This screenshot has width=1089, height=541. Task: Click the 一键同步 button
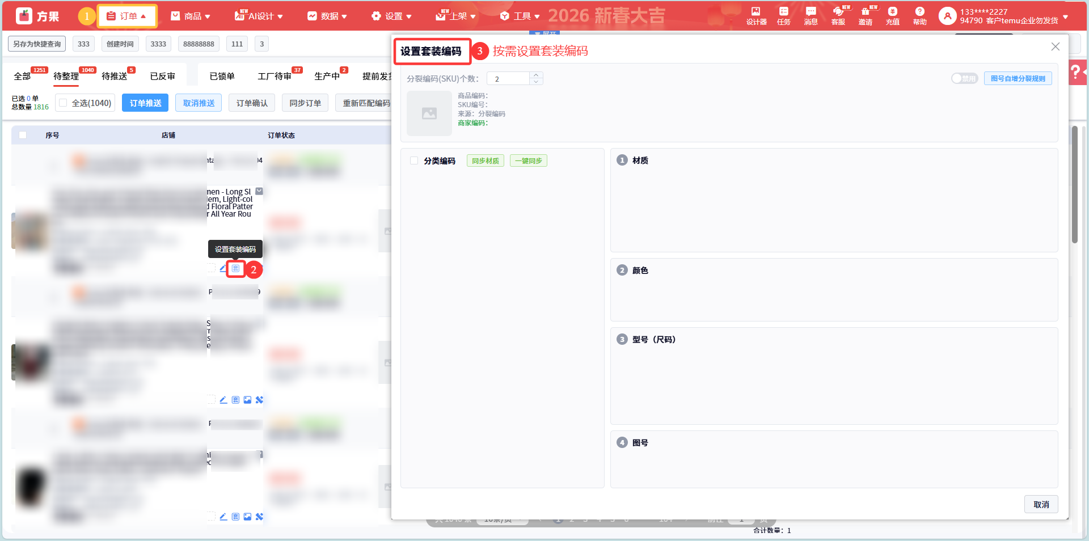pyautogui.click(x=529, y=160)
